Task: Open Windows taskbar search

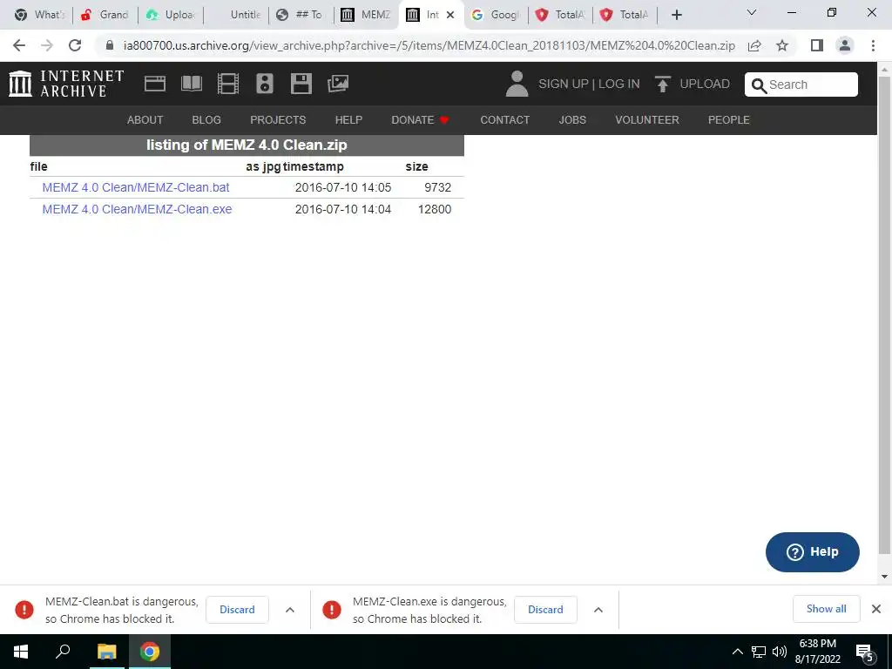Action: click(63, 652)
